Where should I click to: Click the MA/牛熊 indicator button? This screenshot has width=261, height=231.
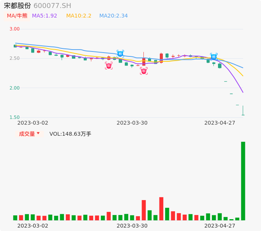click(x=17, y=16)
